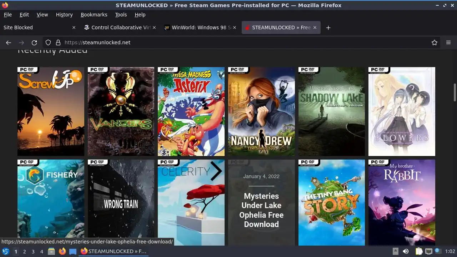The image size is (457, 257).
Task: Open the Tools menu
Action: 121,15
